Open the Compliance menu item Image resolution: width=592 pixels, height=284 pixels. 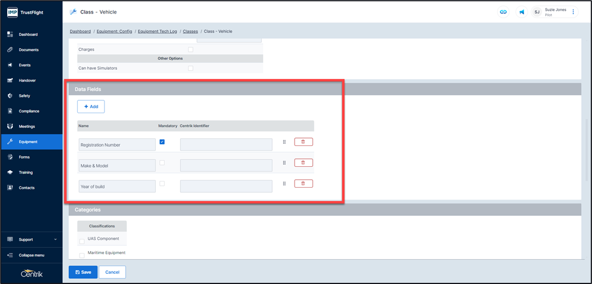click(x=32, y=111)
